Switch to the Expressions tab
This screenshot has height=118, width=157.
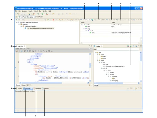[121, 20]
